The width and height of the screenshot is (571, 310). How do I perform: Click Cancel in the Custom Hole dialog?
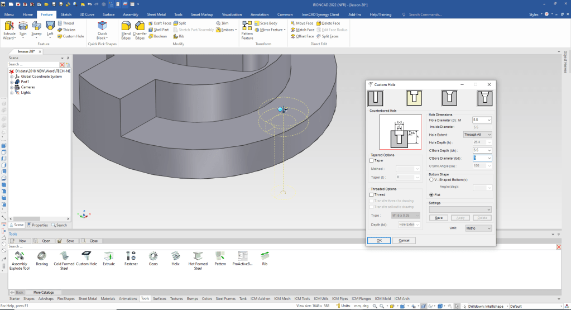tap(404, 240)
